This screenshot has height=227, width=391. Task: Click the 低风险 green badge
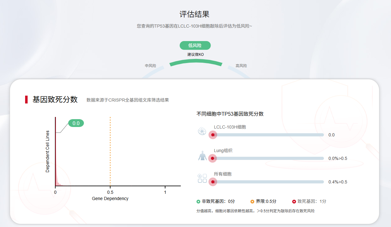coord(195,45)
